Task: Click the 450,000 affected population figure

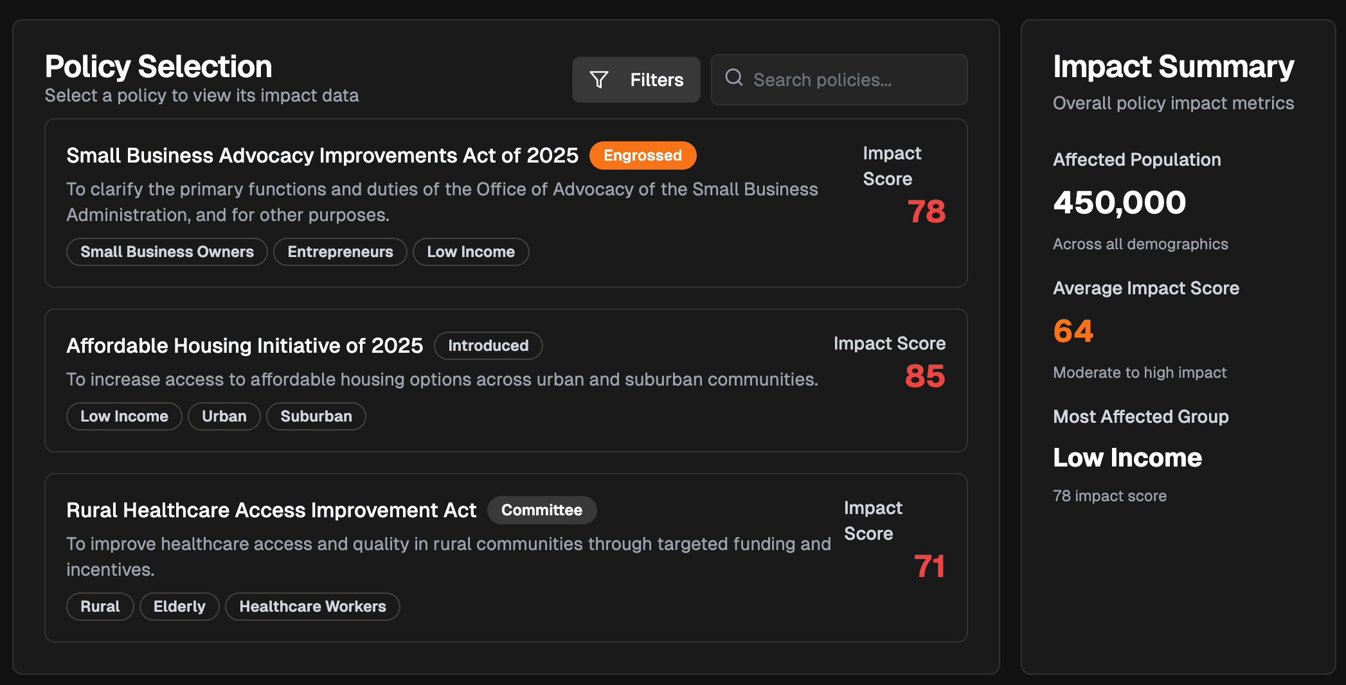Action: [1119, 203]
